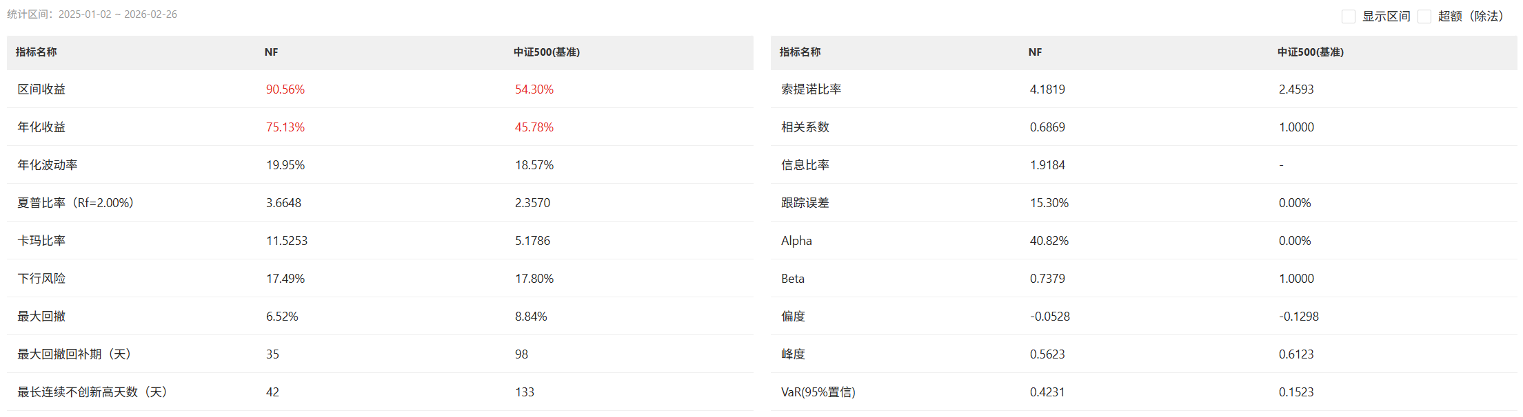
Task: Click the 最长连续不创新高天数（天） row label
Action: coord(92,392)
